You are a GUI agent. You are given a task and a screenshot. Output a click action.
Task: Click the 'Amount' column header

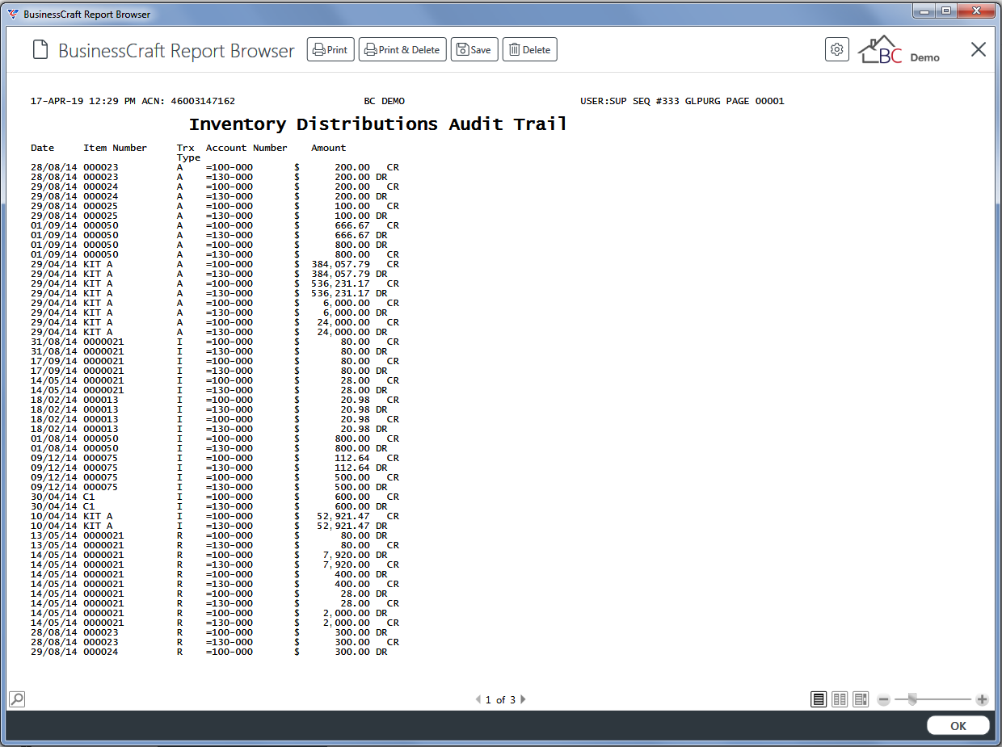(x=329, y=148)
